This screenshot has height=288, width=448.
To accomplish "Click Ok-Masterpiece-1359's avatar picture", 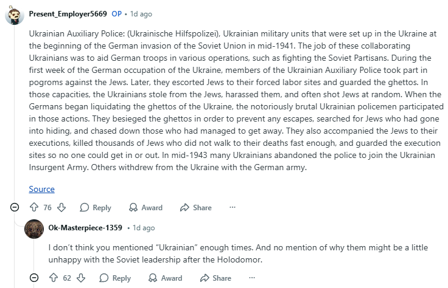I will coord(34,228).
